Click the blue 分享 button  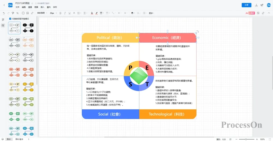pyautogui.click(x=247, y=5)
